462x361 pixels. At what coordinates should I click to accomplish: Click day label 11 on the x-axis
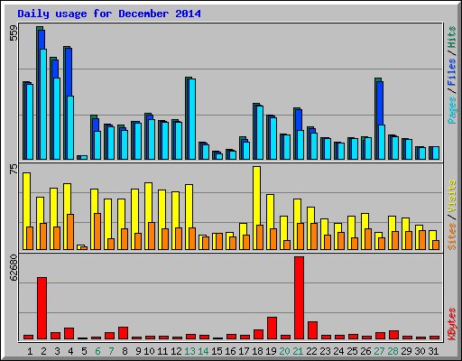point(162,351)
